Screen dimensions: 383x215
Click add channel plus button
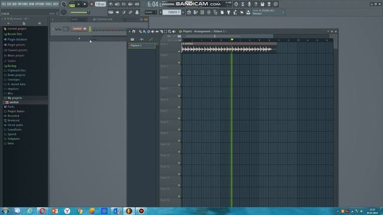coord(80,38)
